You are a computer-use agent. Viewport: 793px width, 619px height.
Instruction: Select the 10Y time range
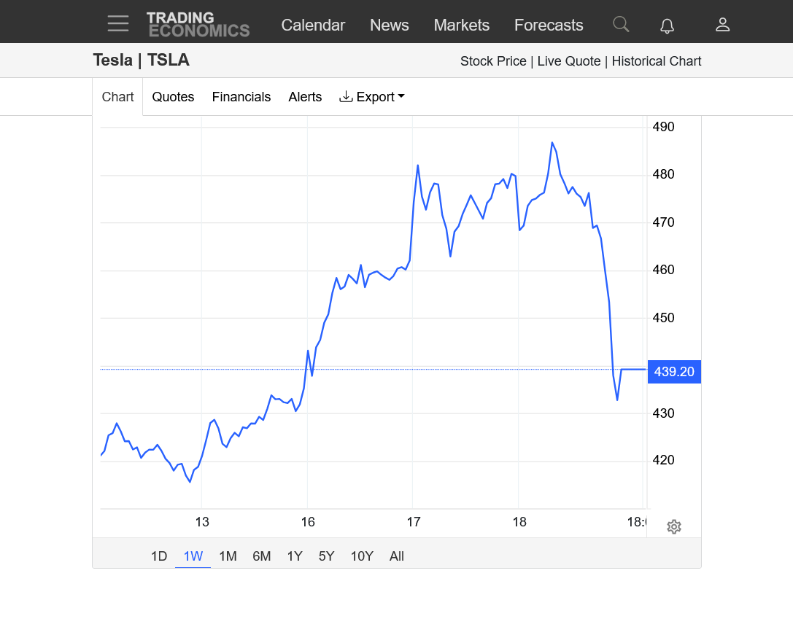[362, 556]
